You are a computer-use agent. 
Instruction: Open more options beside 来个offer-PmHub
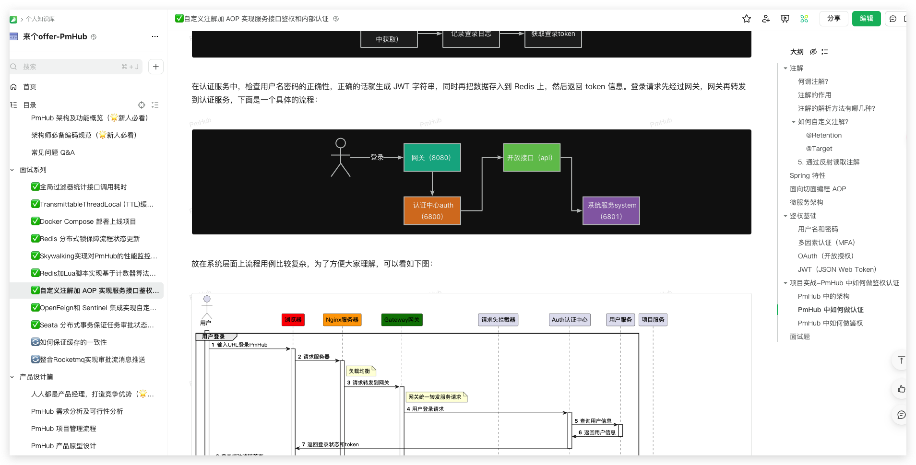coord(155,36)
